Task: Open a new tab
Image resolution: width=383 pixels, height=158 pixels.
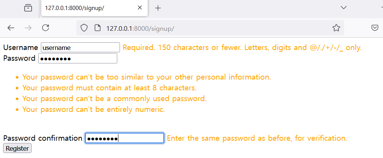Action: [x=158, y=8]
